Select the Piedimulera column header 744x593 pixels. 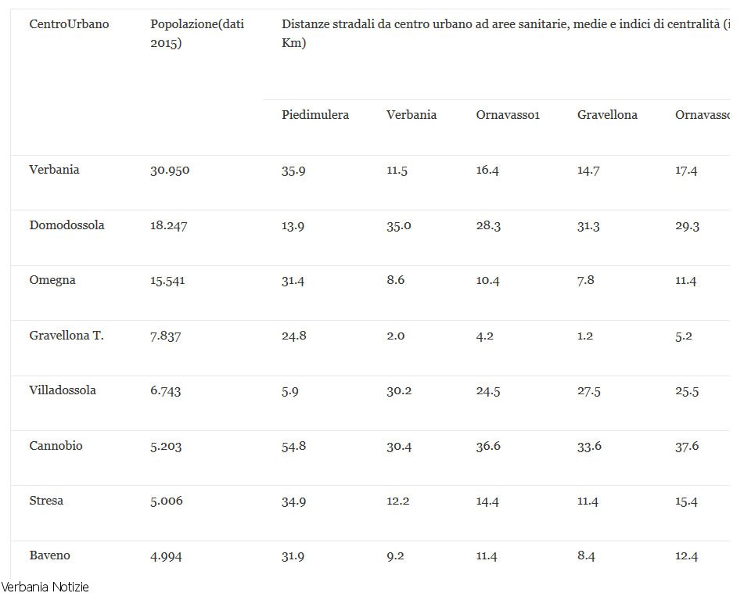(315, 115)
